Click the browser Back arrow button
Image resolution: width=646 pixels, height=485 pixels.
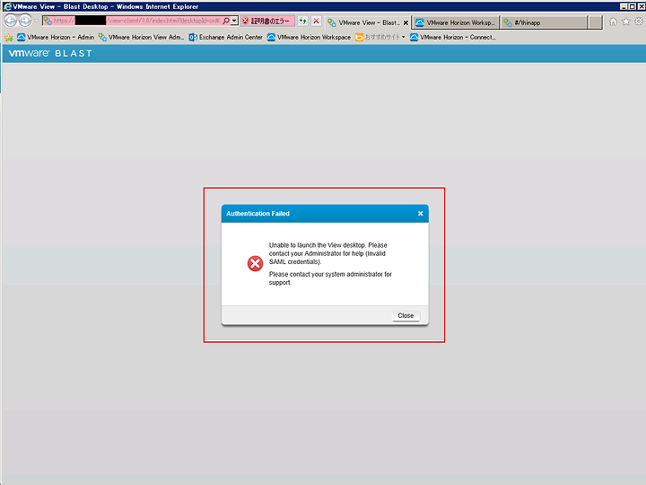coord(11,20)
